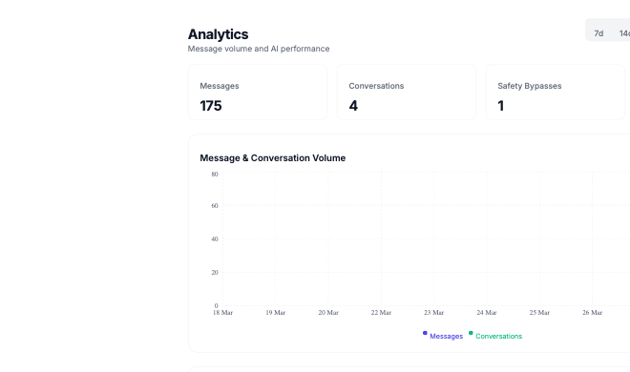Click the Conversations legend label in chart
The height and width of the screenshot is (372, 630).
pos(498,337)
